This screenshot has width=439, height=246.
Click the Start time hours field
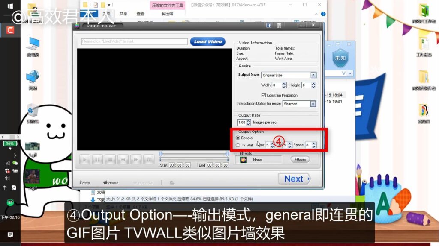coord(171,165)
